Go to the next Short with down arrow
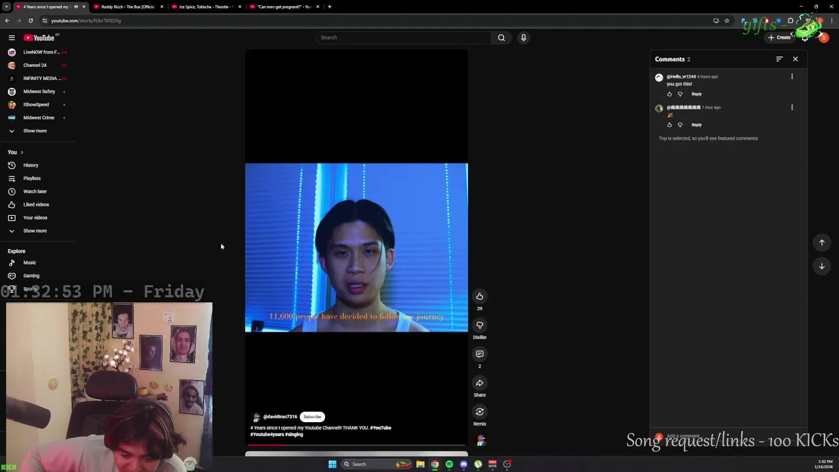Screen dimensions: 839x472 click(822, 266)
